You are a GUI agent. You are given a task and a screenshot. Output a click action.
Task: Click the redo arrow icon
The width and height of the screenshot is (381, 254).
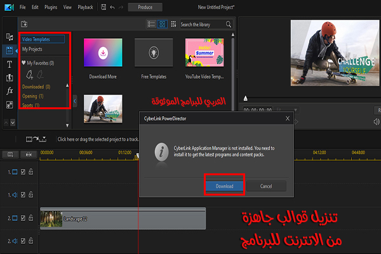(121, 7)
